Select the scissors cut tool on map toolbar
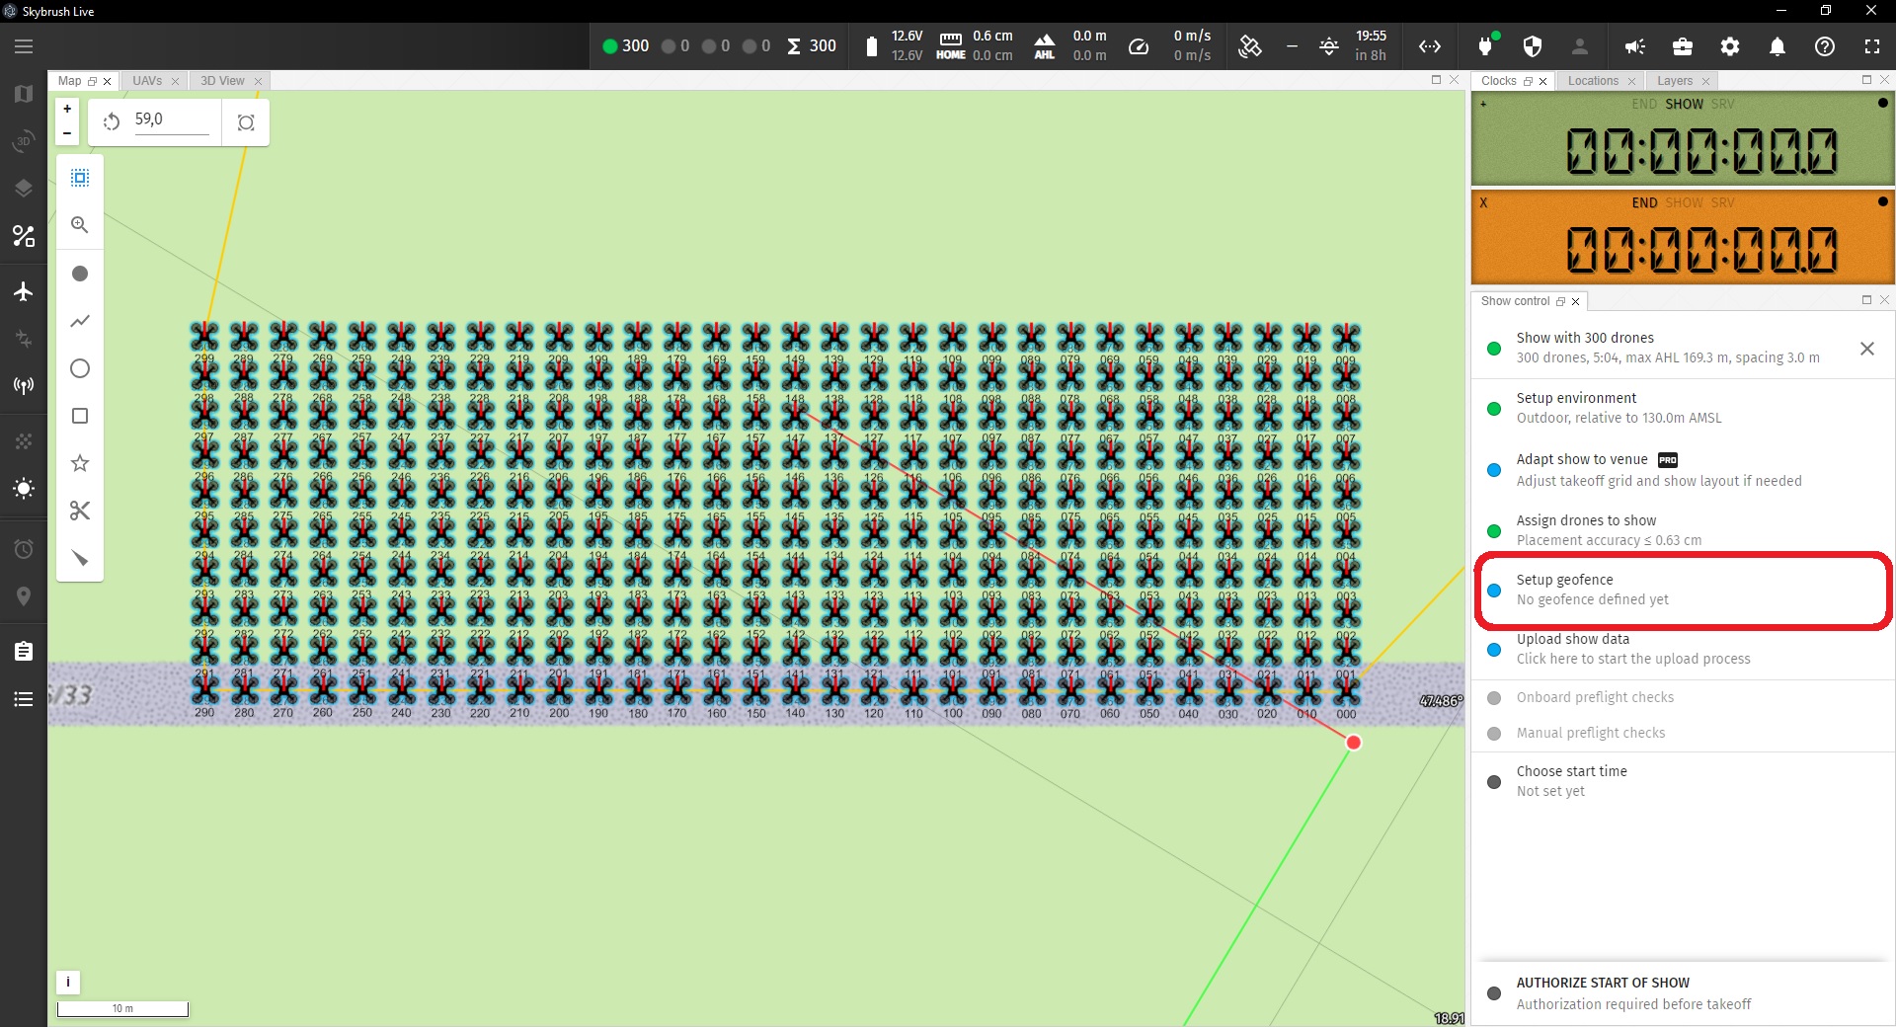This screenshot has width=1896, height=1027. (x=79, y=511)
